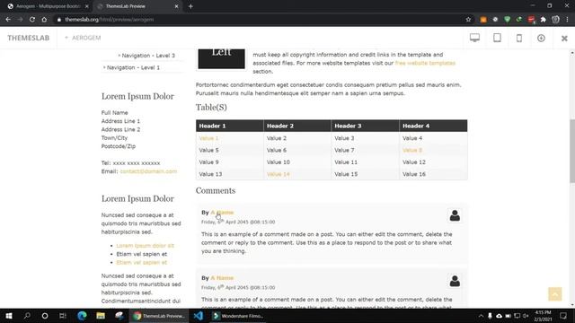Close the ThemesLab Preview tab
This screenshot has width=575, height=323.
point(176,6)
